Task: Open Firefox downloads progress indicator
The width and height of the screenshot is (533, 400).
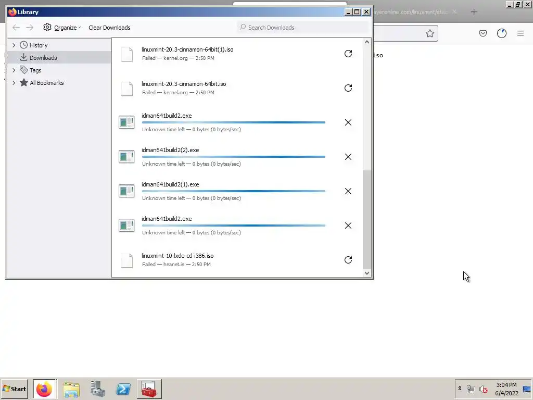Action: [502, 33]
